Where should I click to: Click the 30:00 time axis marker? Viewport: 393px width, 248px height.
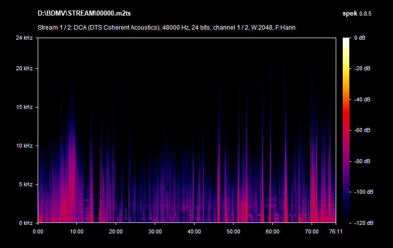pos(155,231)
